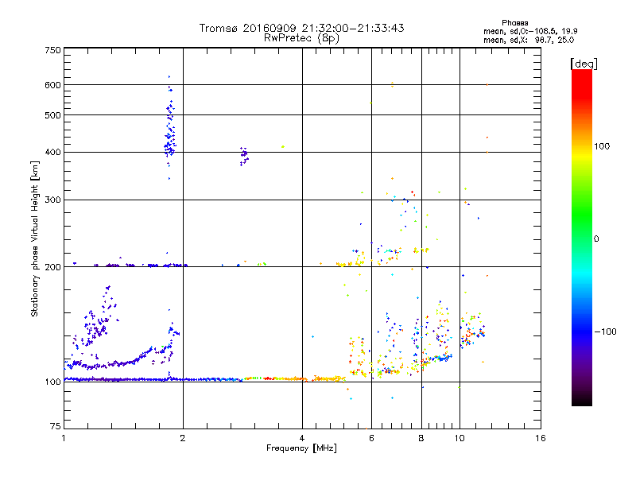Click the 'mean, sd,X: 98.7, 25.0' statistics line

pos(529,41)
